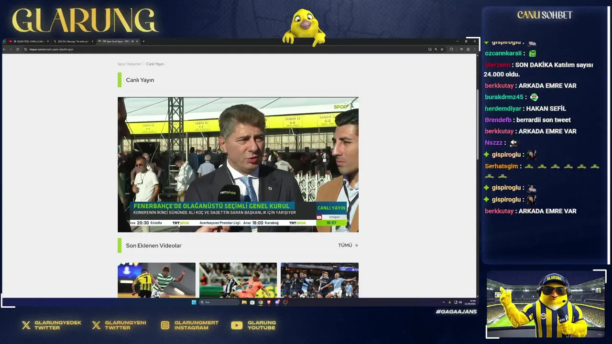Go back with the browser back arrow

click(4, 49)
